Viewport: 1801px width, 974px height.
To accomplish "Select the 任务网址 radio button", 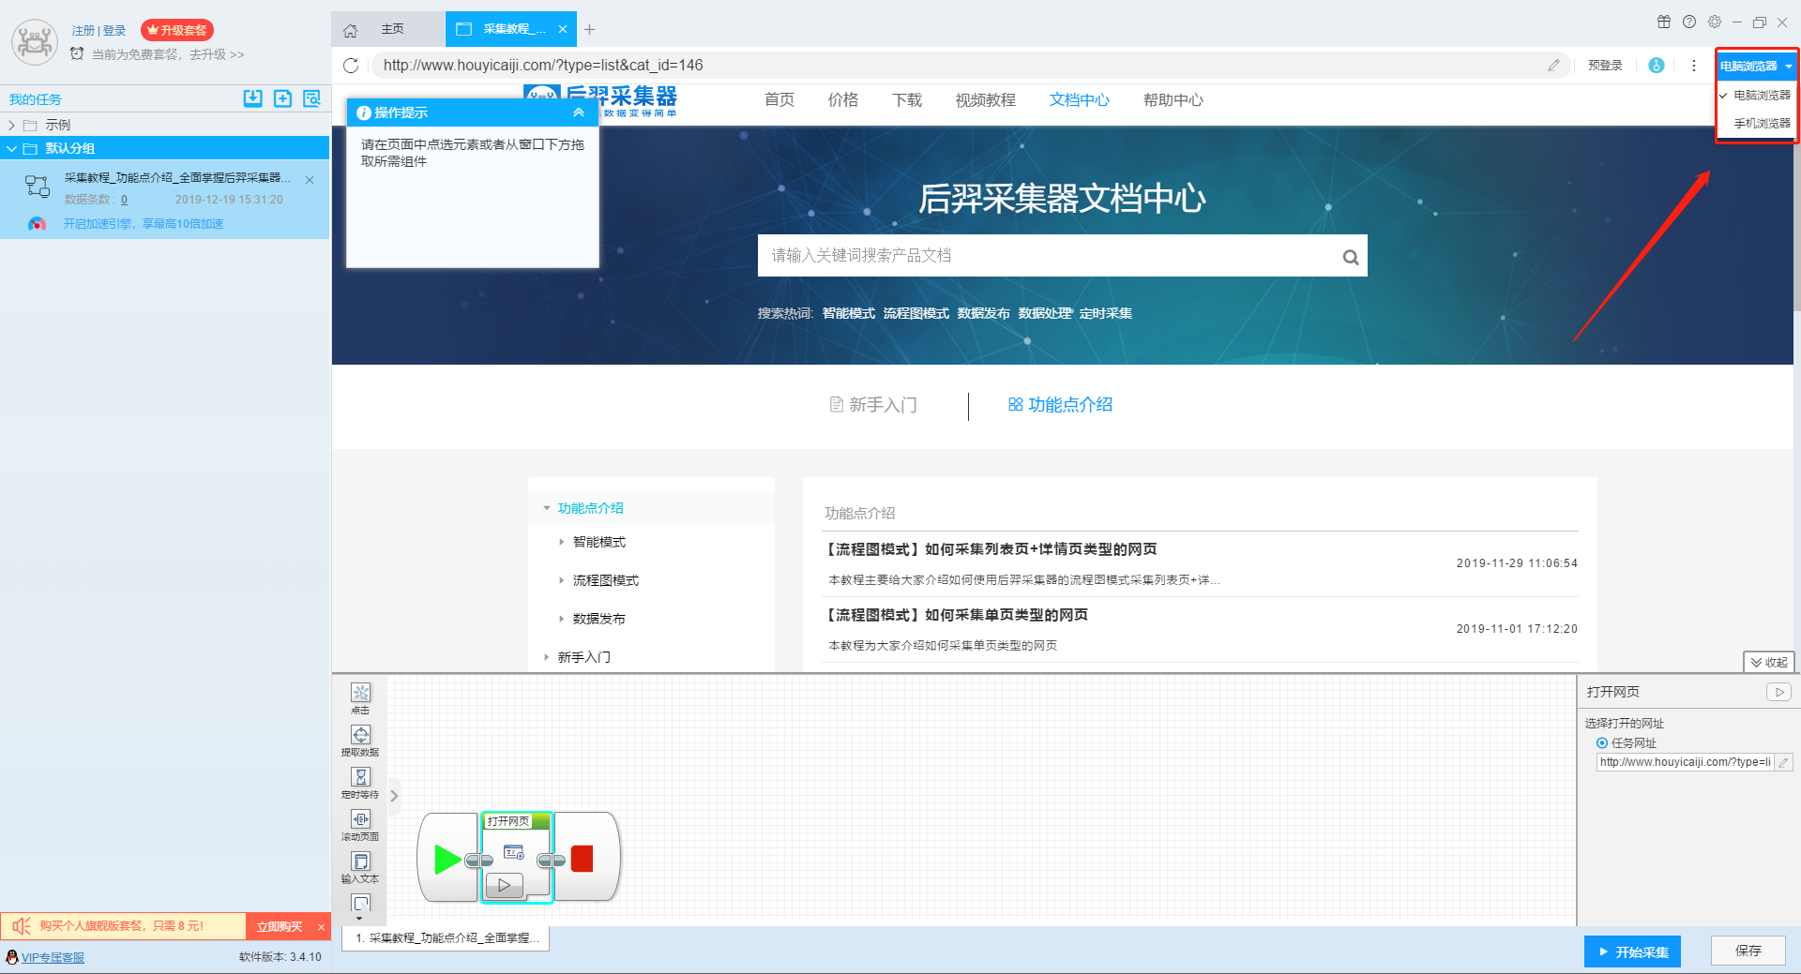I will coord(1602,742).
